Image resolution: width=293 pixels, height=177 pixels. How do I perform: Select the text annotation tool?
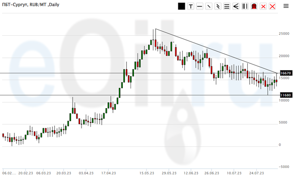[190, 6]
